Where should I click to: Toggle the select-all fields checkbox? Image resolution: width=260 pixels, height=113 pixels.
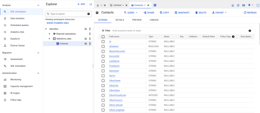(103, 37)
